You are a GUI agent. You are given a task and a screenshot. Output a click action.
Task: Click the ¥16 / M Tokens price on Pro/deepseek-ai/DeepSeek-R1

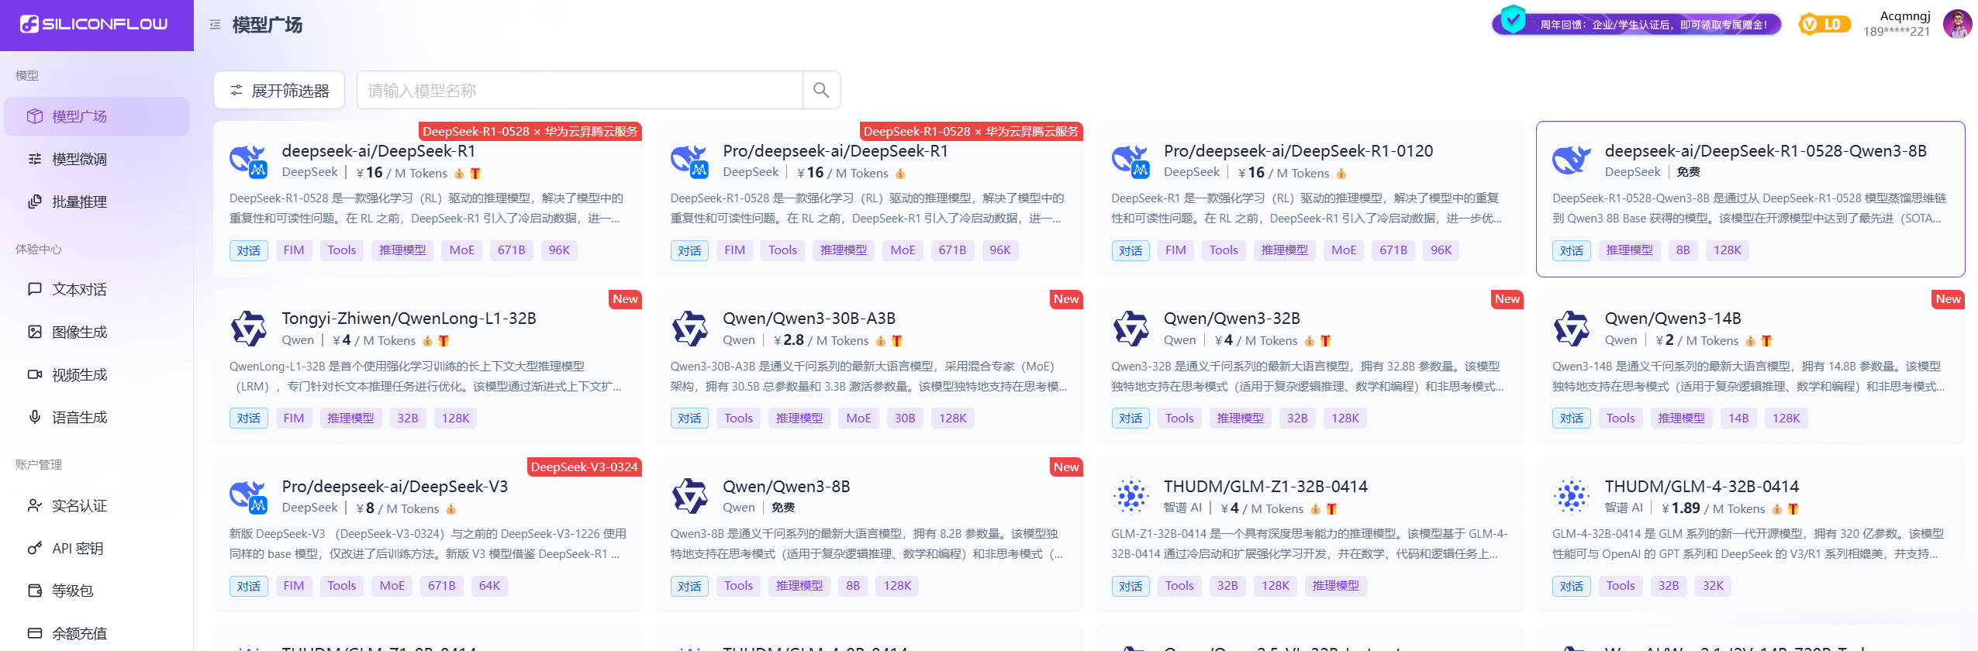pyautogui.click(x=843, y=173)
